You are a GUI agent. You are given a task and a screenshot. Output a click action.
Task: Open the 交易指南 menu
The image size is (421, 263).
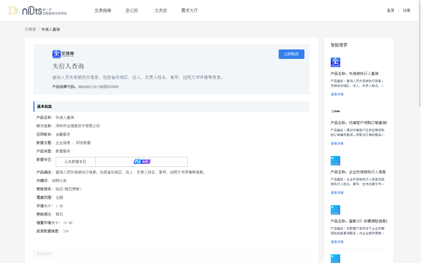point(103,11)
